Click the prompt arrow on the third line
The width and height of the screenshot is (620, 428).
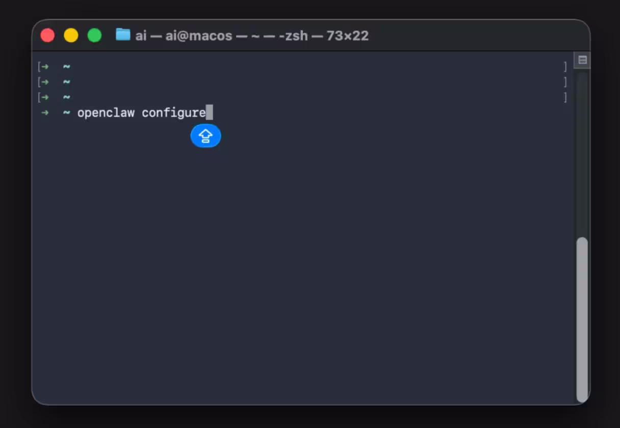coord(45,97)
